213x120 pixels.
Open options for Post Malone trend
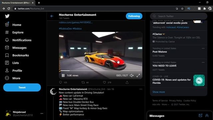pos(203,48)
